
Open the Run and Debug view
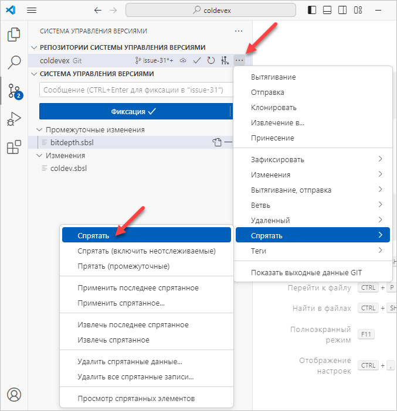[13, 119]
